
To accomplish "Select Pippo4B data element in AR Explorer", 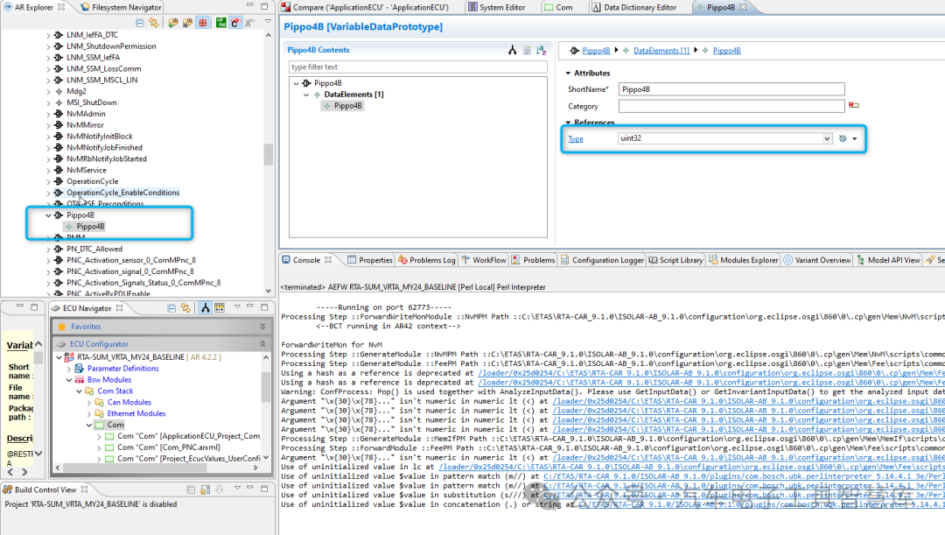I will tap(90, 227).
